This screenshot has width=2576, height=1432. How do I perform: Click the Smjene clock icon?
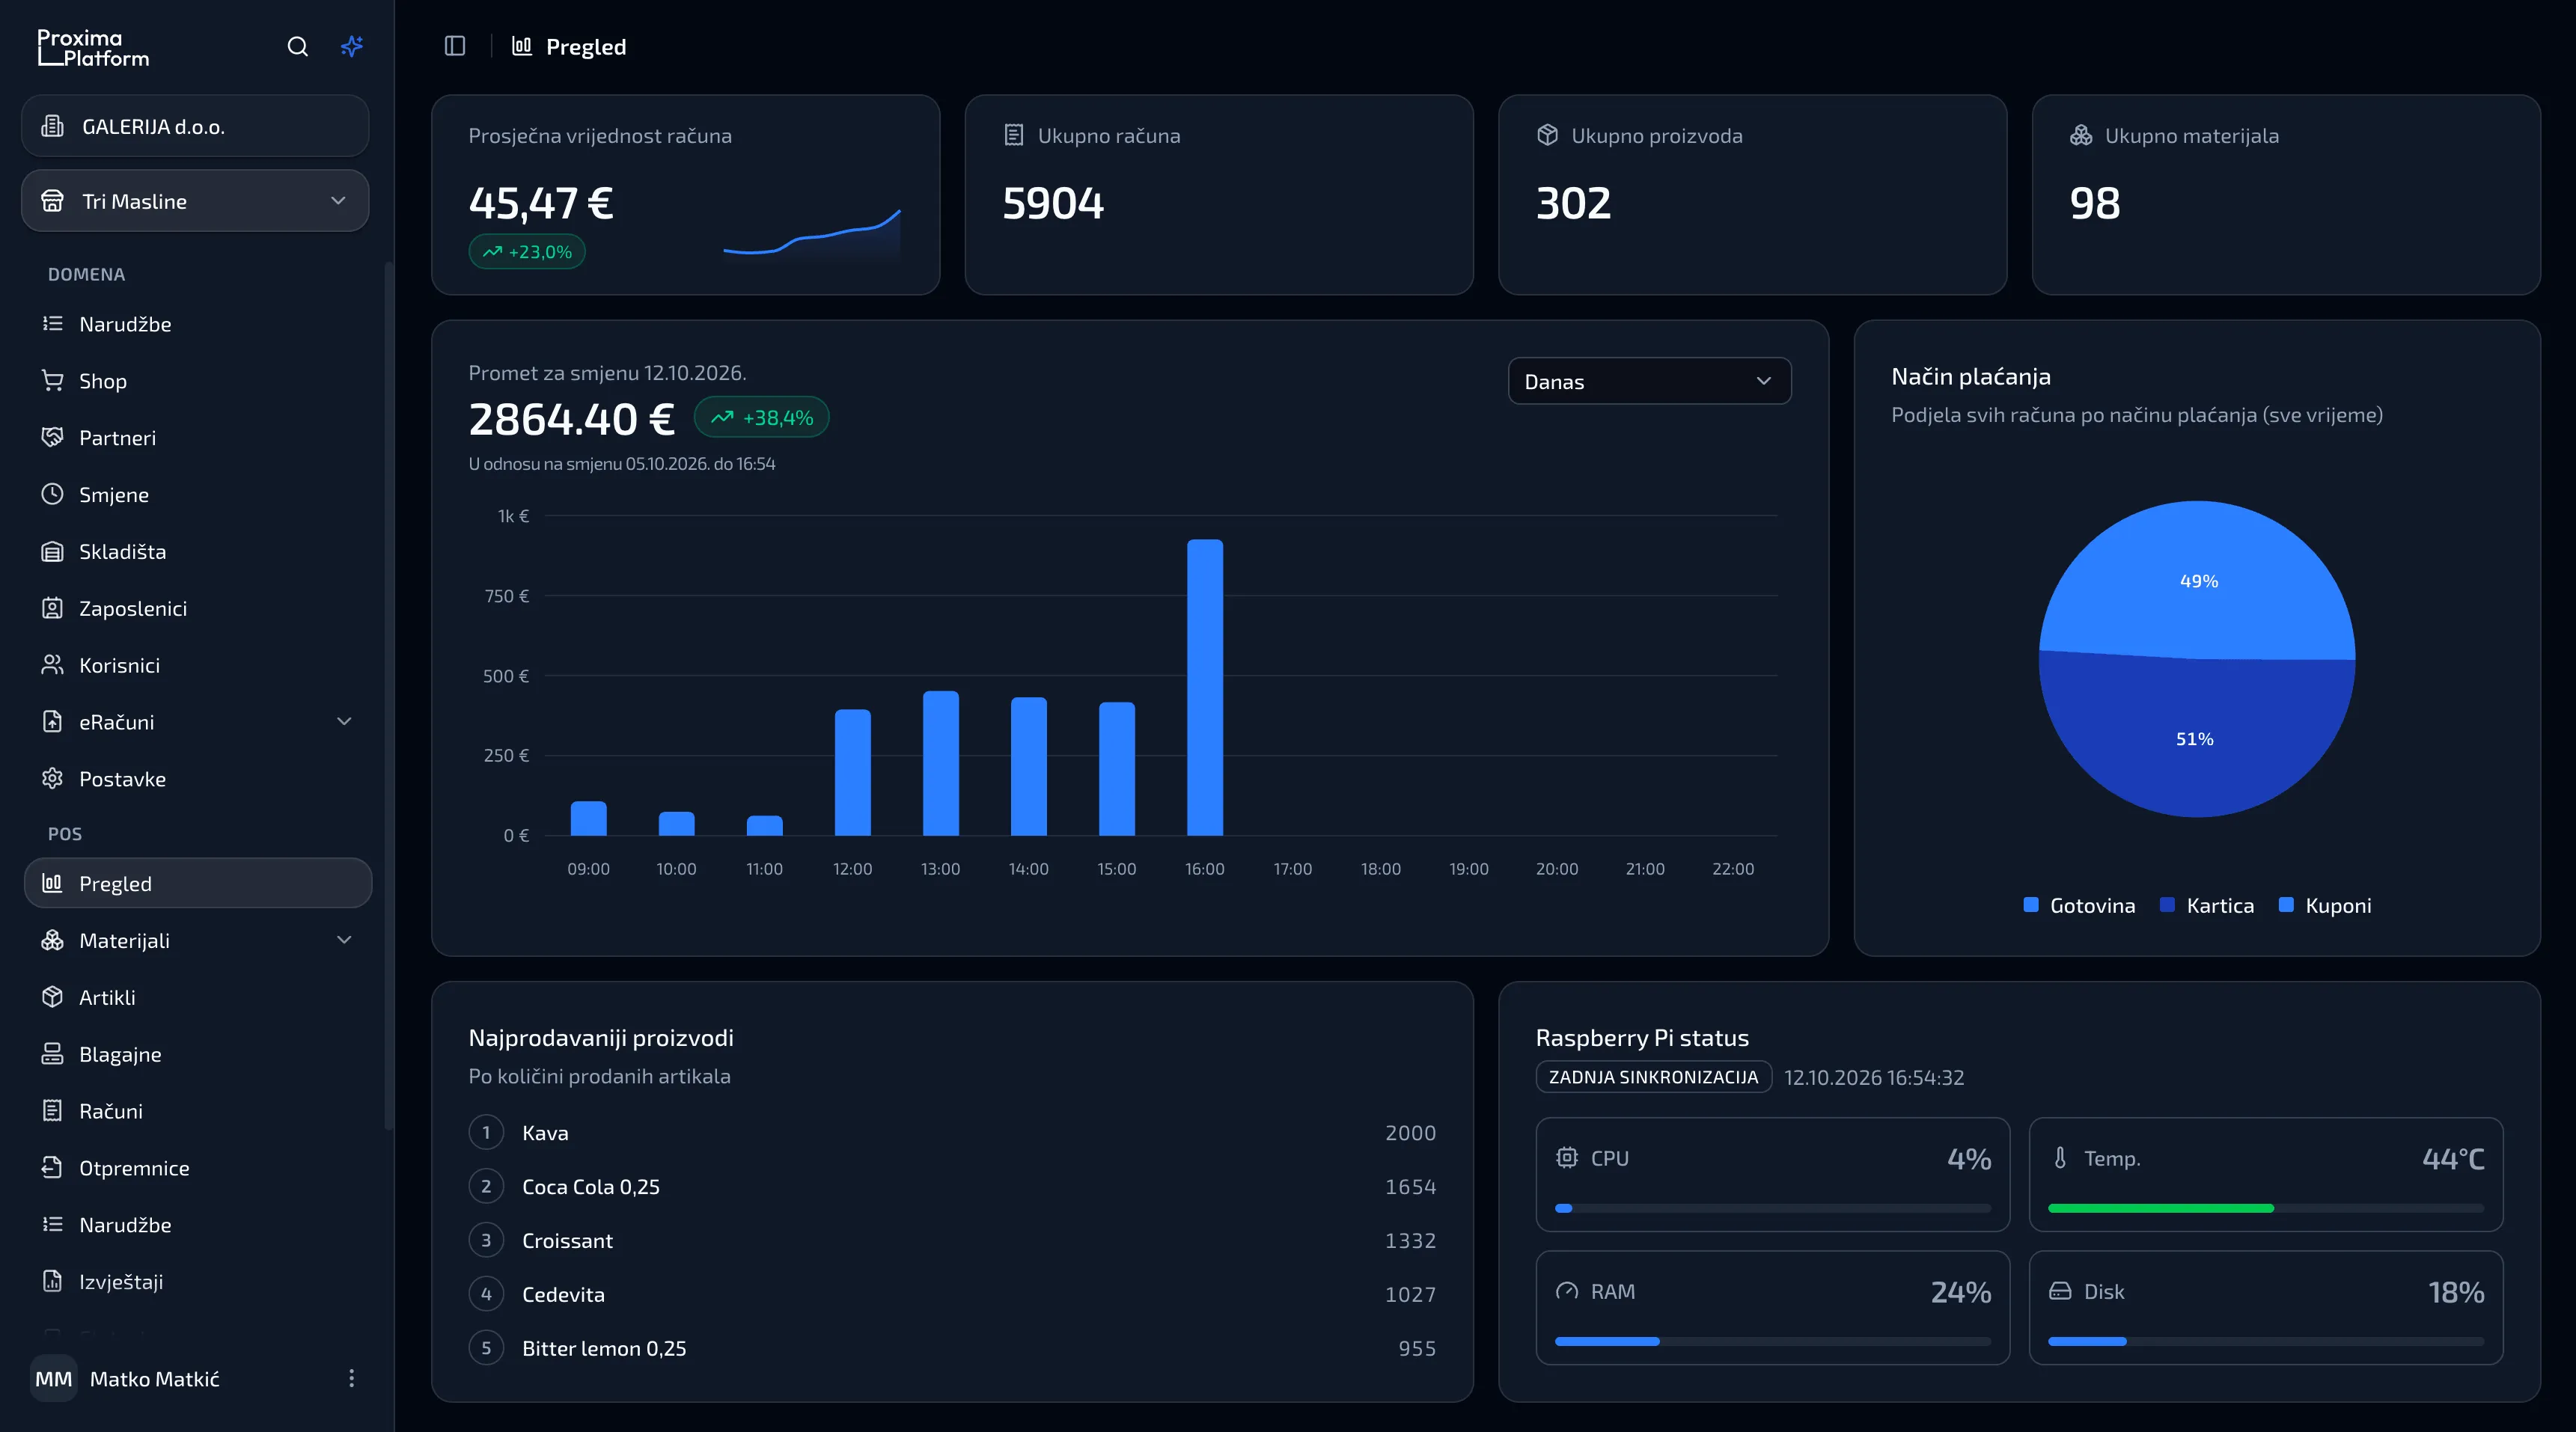53,494
